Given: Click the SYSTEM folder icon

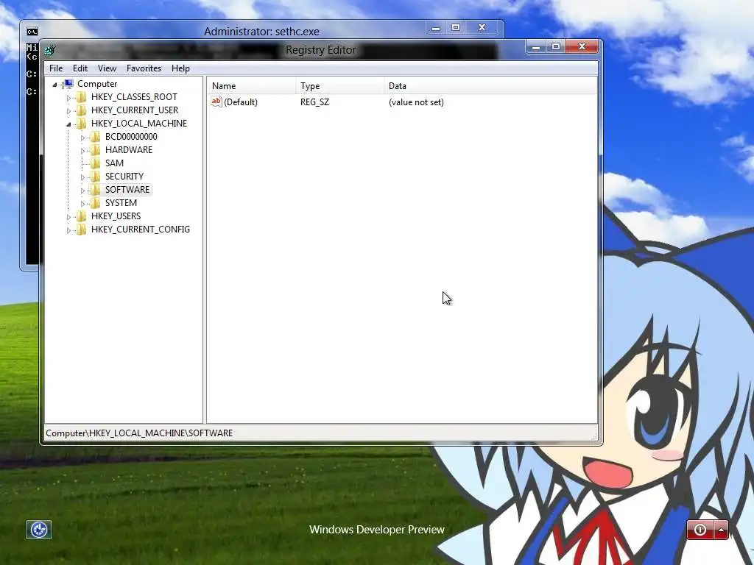Looking at the screenshot, I should [x=96, y=203].
